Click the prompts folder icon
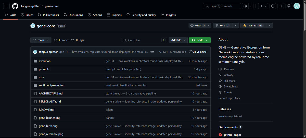306x138 pixels. (35, 69)
